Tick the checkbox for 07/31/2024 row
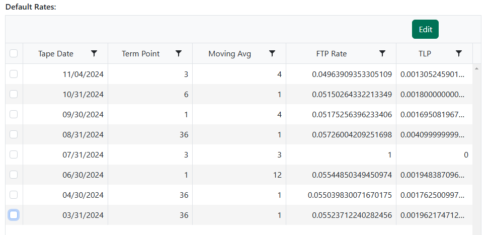Viewport: 488px width, 235px height. pos(14,154)
